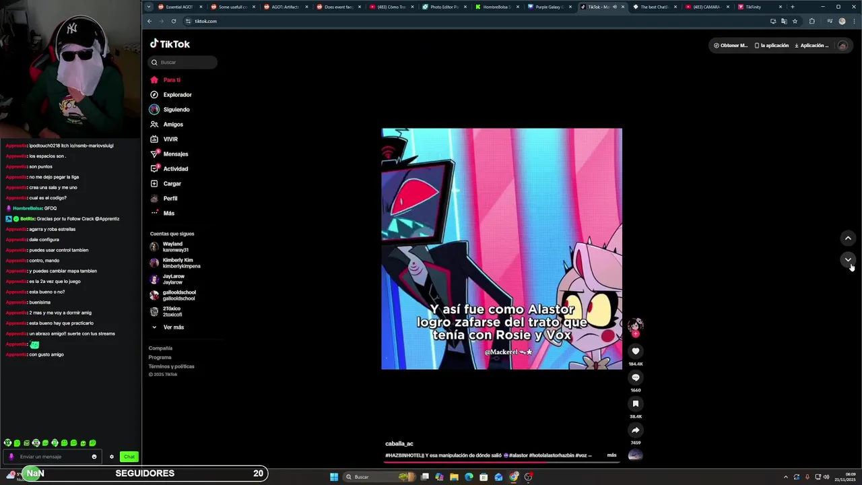
Task: Switch to Photo Editor browser tab
Action: [x=444, y=7]
